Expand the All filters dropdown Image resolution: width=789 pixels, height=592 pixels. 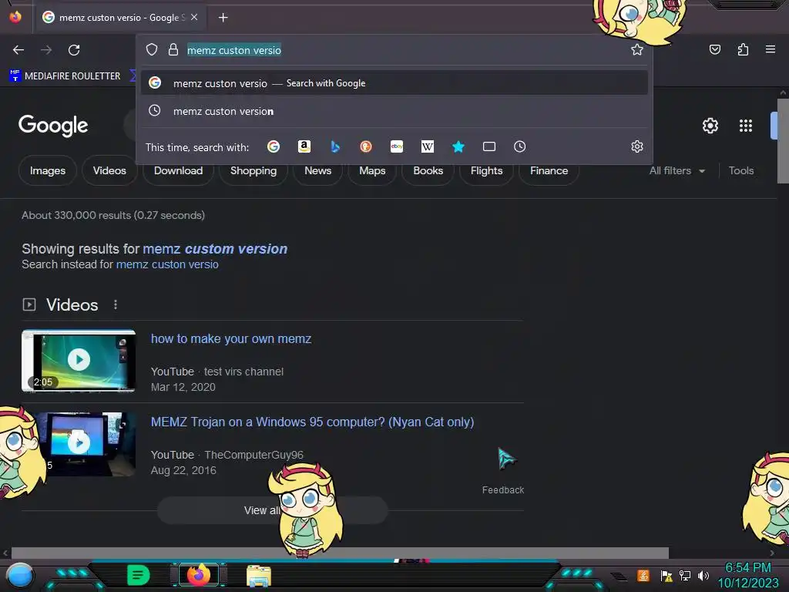[x=677, y=170]
